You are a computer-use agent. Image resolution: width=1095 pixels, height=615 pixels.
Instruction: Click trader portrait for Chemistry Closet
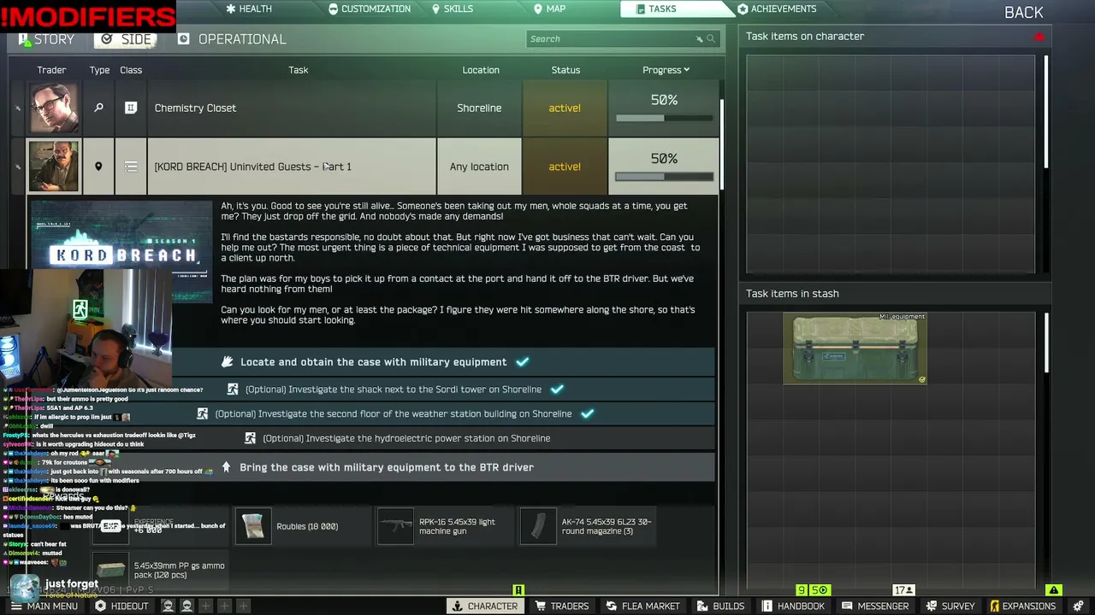(x=54, y=108)
